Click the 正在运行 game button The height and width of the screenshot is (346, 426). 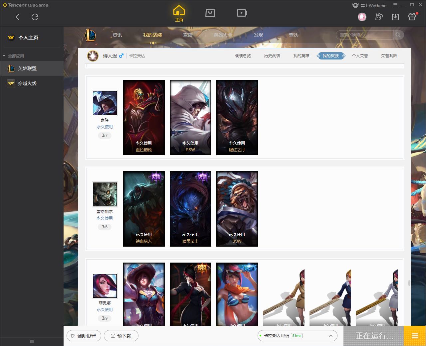(x=374, y=336)
